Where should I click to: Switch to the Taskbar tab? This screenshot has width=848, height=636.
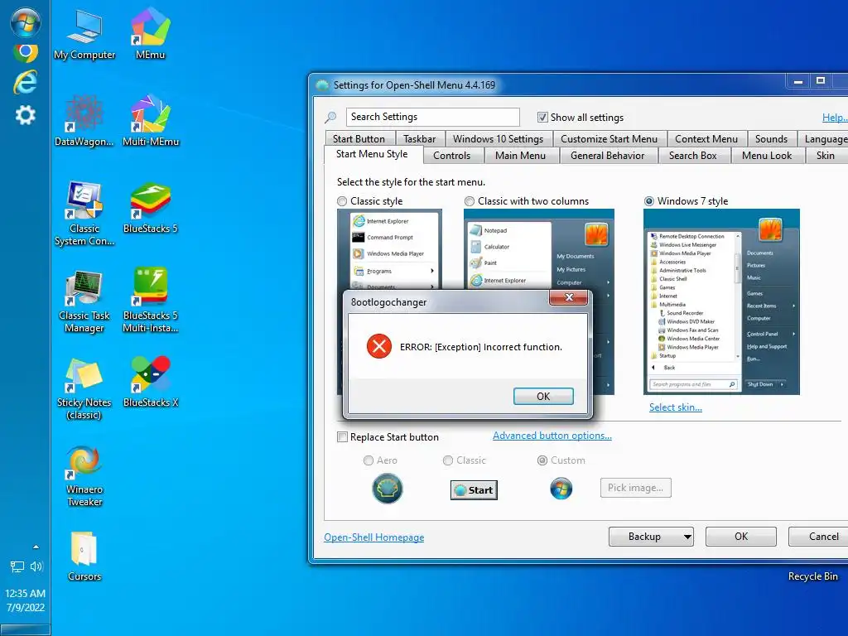tap(419, 139)
